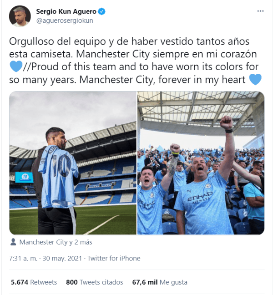The height and width of the screenshot is (295, 273).
Task: Click the 30 may. 2021 date
Action: click(x=62, y=258)
